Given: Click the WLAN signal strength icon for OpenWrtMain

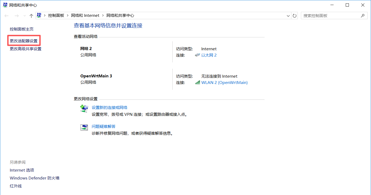Looking at the screenshot, I should (x=198, y=82).
